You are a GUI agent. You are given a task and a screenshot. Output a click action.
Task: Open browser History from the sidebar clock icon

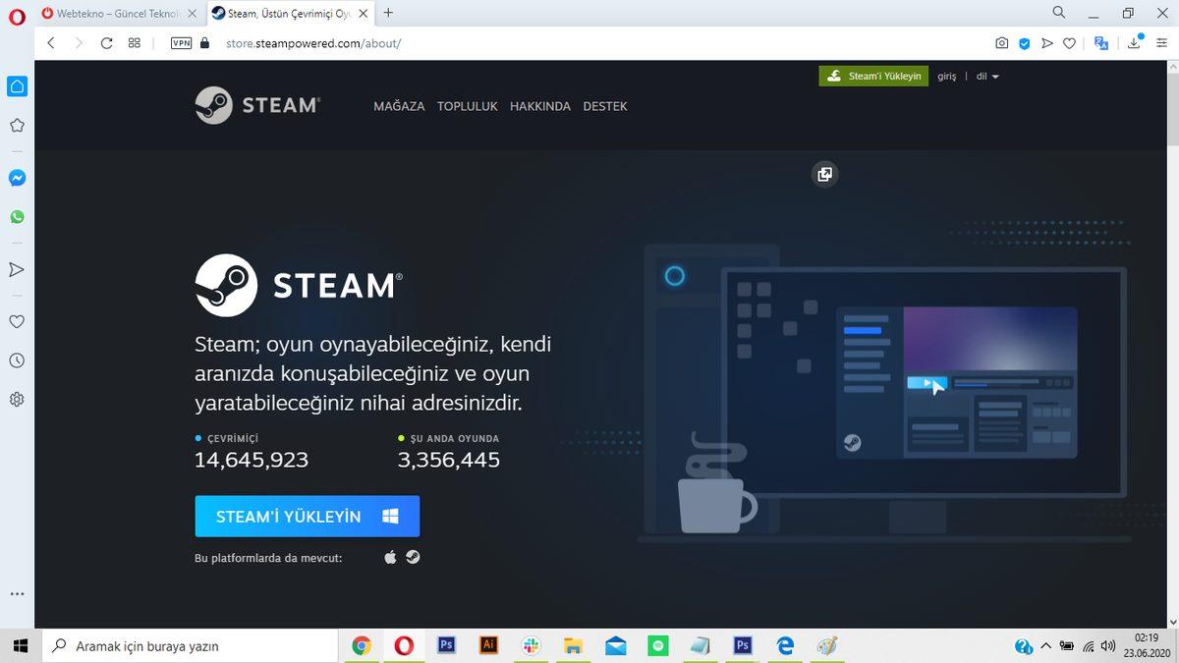(x=16, y=360)
